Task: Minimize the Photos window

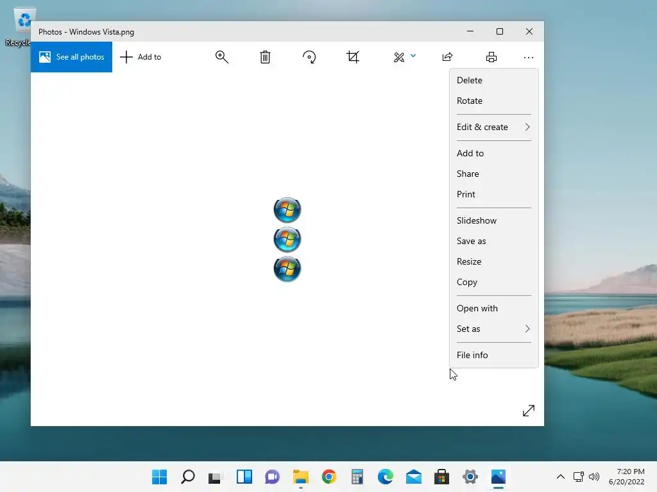Action: [x=470, y=31]
